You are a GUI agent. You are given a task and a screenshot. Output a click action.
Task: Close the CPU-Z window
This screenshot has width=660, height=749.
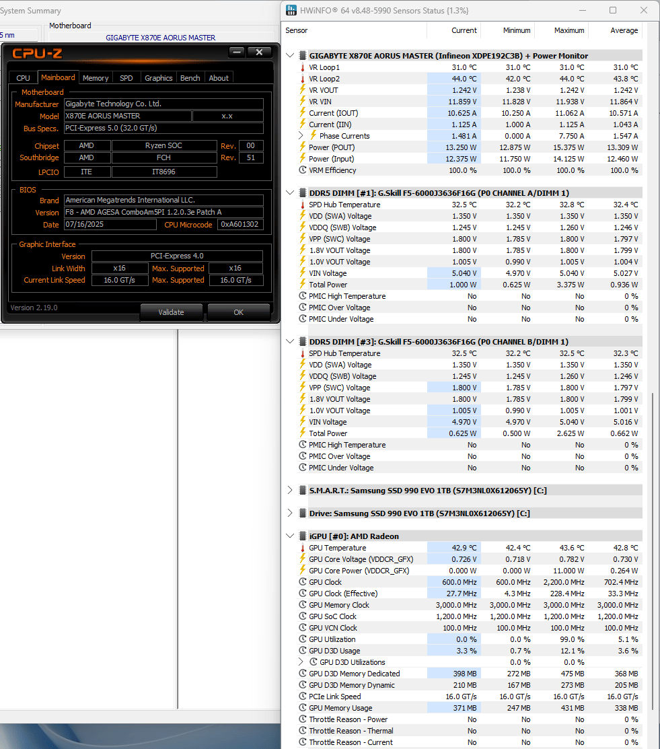pyautogui.click(x=259, y=52)
